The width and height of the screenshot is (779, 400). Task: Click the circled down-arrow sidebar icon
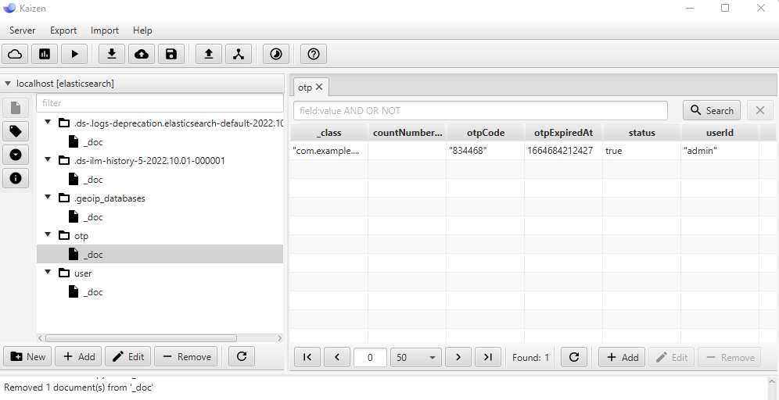click(x=16, y=155)
